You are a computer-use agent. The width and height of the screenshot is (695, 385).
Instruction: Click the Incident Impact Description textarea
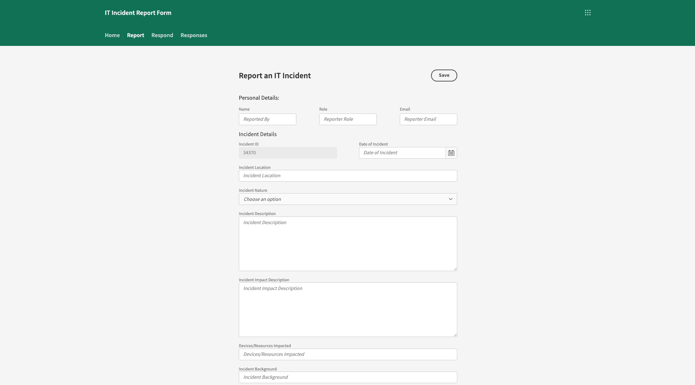click(x=348, y=310)
